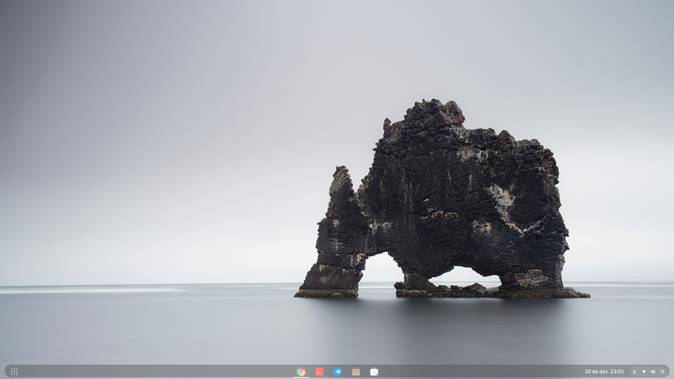The width and height of the screenshot is (674, 379).
Task: Toggle the night light moon icon
Action: pyautogui.click(x=635, y=371)
